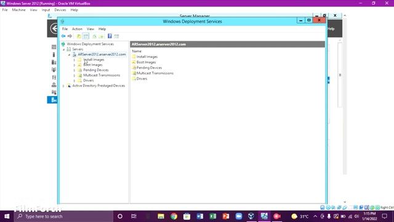The height and width of the screenshot is (222, 394).
Task: Select Drivers in right pane list
Action: (142, 79)
